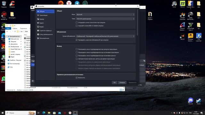Open the FACEIT desktop shortcut
205x115 pixels.
tap(183, 37)
